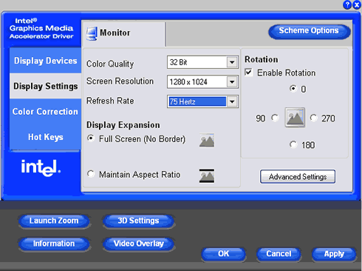
Task: Click the Display Expansion heading
Action: point(123,125)
